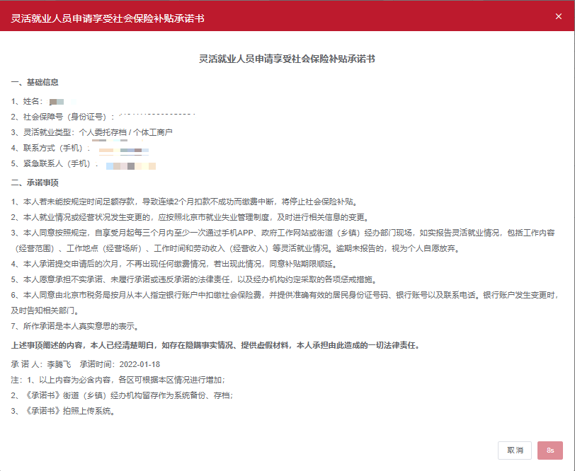Click note 1 以上内容为必含内容

[x=118, y=380]
